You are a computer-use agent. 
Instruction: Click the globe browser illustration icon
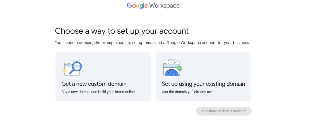(173, 68)
